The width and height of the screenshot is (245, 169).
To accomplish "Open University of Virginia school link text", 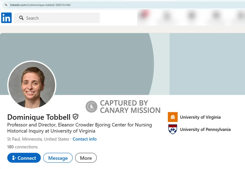I will coord(200,117).
